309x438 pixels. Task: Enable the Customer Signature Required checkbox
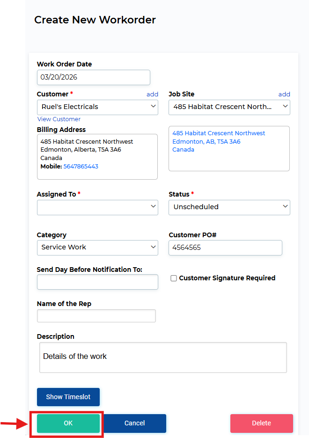(x=174, y=278)
